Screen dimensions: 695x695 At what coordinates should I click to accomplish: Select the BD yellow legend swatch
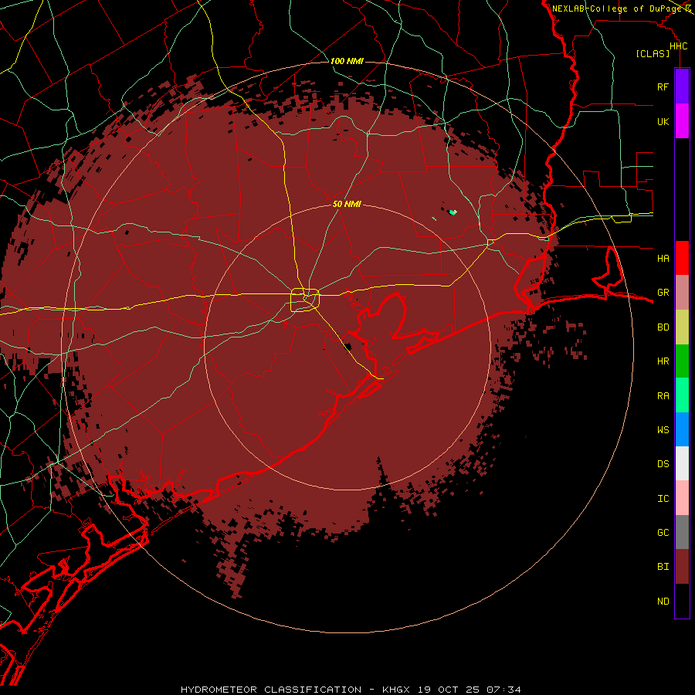click(682, 327)
